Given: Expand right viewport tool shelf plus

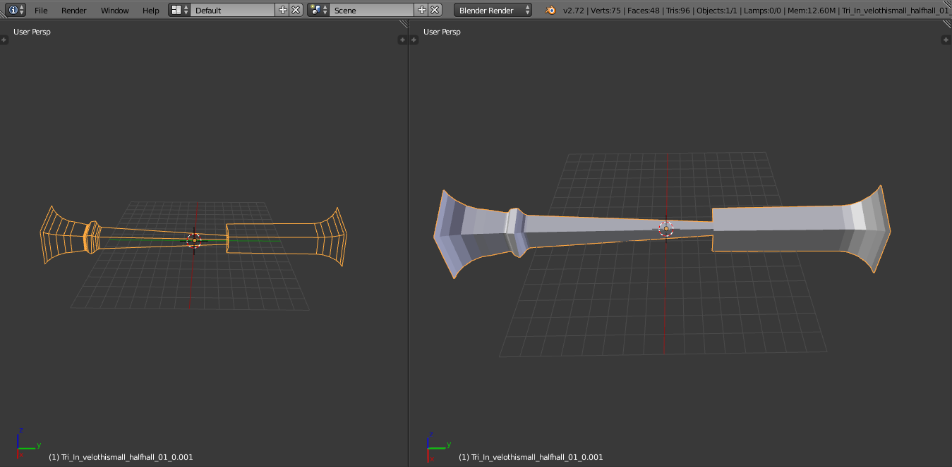Looking at the screenshot, I should click(x=414, y=40).
